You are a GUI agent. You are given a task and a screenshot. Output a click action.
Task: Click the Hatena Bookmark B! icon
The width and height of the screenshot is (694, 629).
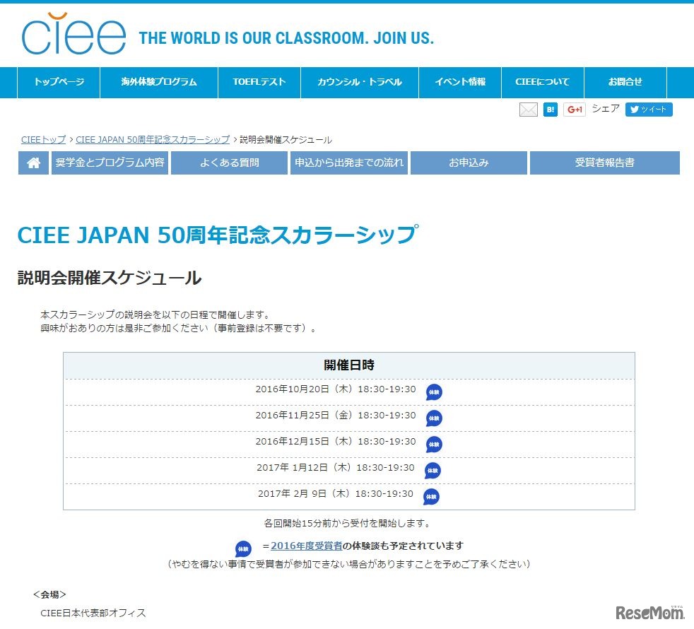[x=550, y=110]
